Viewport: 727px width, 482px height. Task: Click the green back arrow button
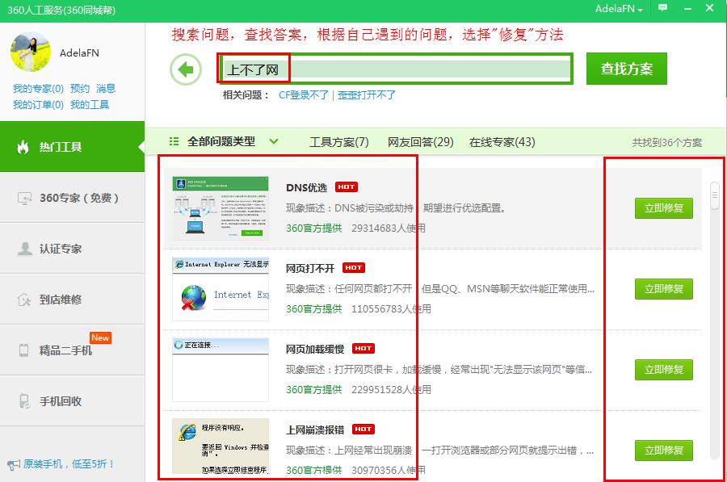tap(186, 70)
